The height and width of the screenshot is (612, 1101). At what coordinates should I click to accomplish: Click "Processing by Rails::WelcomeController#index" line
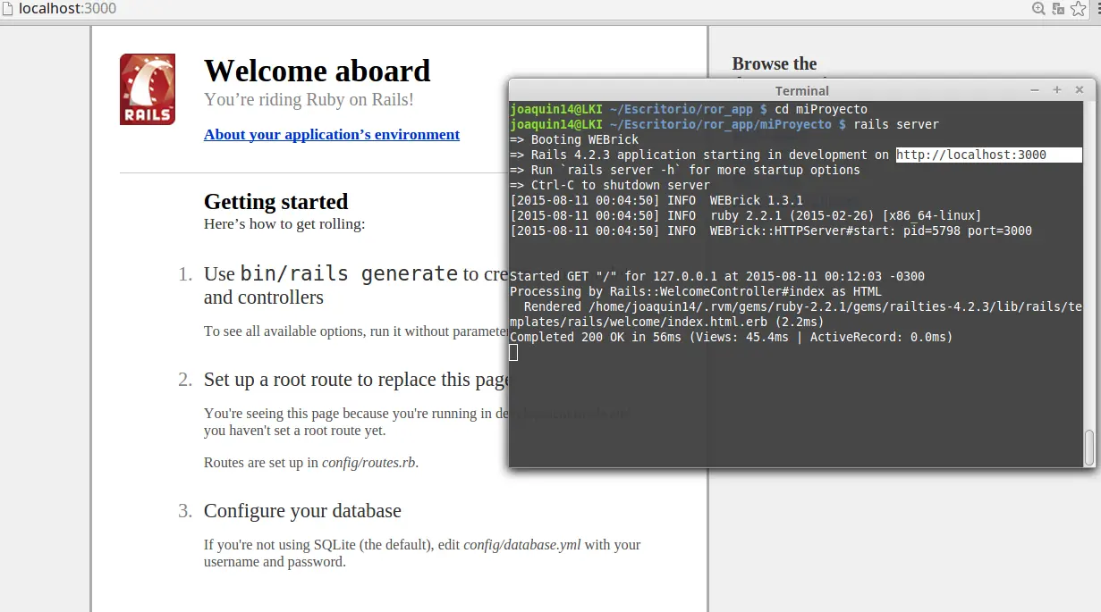pyautogui.click(x=696, y=291)
